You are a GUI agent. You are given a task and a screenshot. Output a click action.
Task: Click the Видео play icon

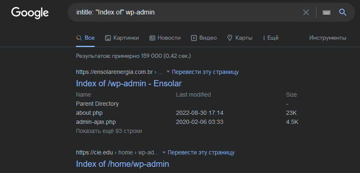[194, 38]
